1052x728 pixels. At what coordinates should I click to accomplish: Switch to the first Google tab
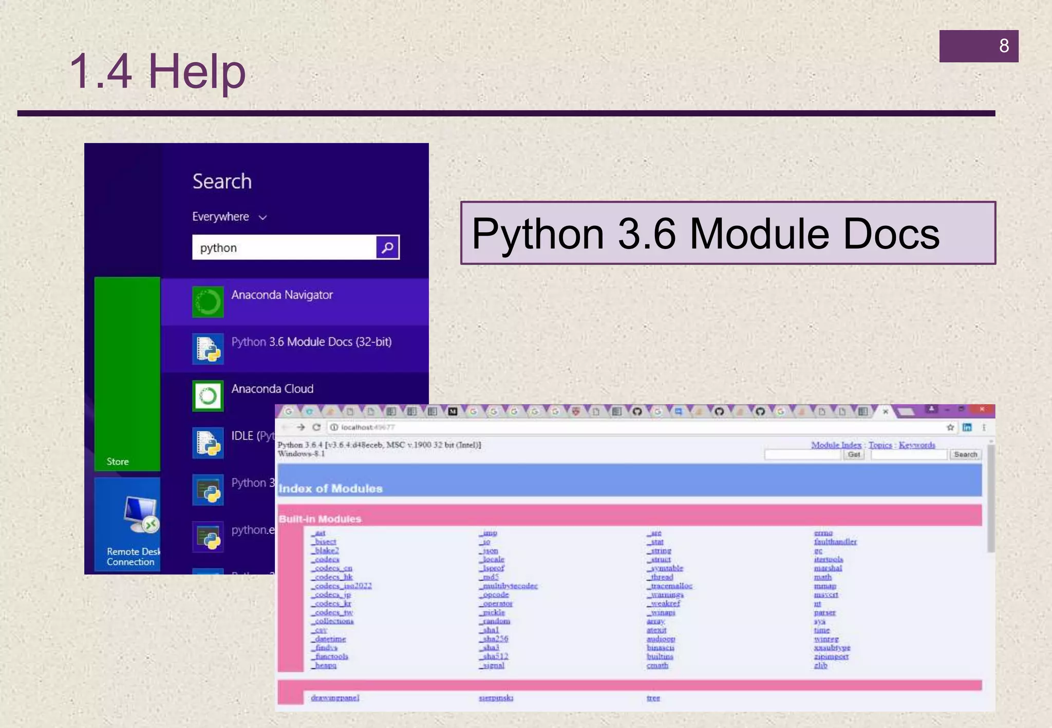289,411
